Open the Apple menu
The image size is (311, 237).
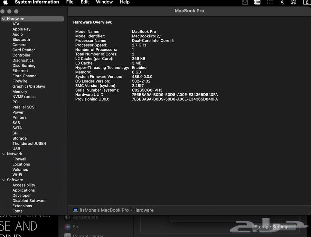6,2
